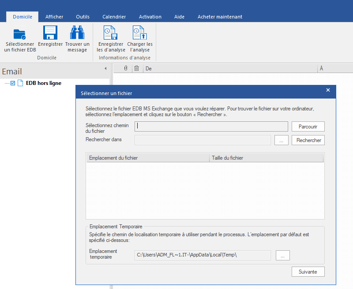
Task: Switch to the Afficher tab
Action: (x=54, y=17)
